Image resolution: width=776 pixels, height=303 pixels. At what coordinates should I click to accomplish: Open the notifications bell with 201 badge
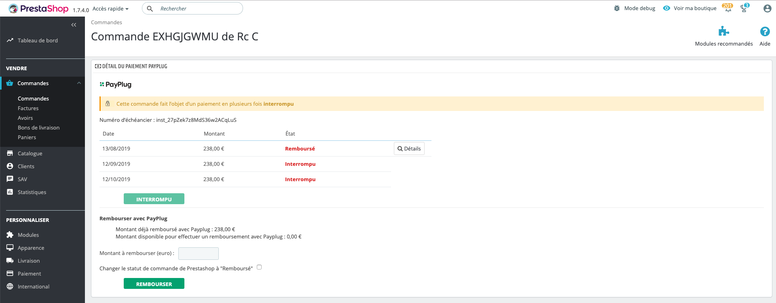(x=728, y=8)
